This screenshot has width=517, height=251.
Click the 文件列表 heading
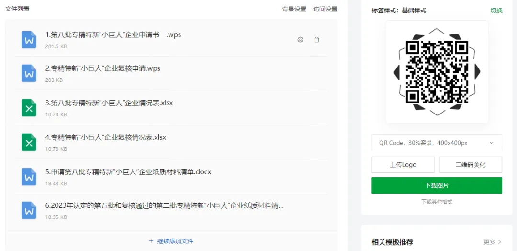(x=17, y=9)
